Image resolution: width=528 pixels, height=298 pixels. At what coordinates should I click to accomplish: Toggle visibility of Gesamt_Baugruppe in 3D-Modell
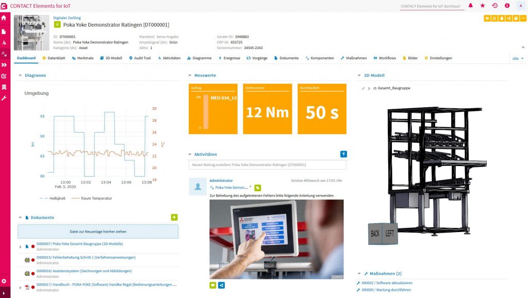(x=375, y=88)
